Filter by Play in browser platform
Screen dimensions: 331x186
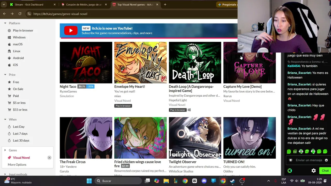point(23,30)
